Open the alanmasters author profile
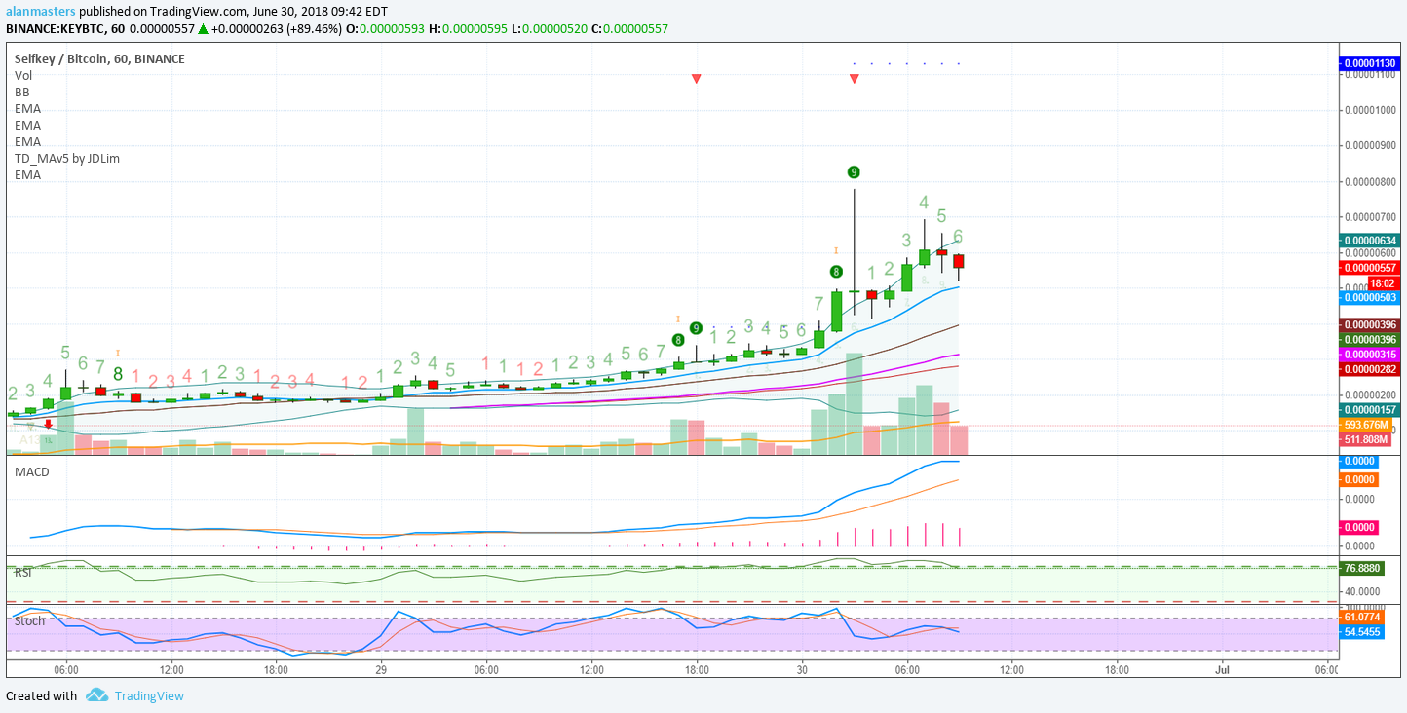Viewport: 1407px width, 713px height. pyautogui.click(x=40, y=11)
